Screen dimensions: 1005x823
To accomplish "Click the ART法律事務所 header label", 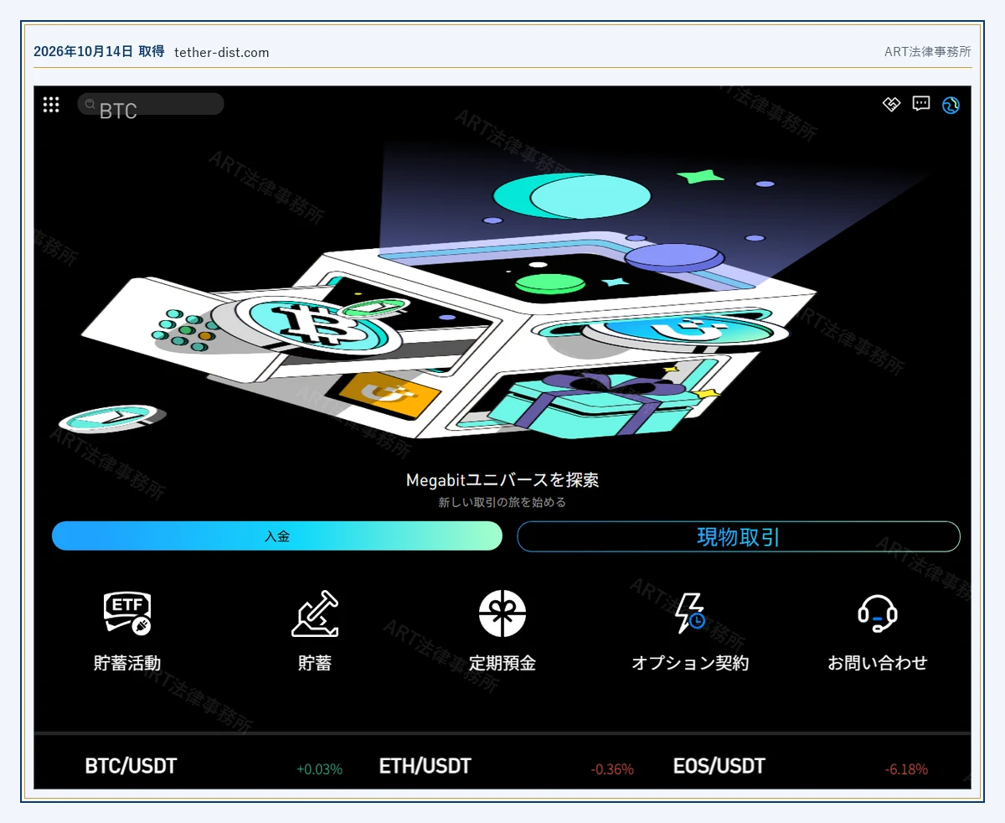I will pos(928,51).
